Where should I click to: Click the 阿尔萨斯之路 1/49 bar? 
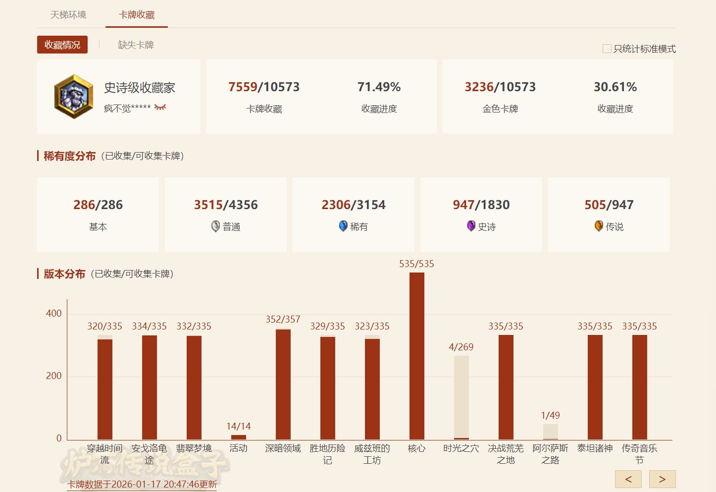[550, 432]
